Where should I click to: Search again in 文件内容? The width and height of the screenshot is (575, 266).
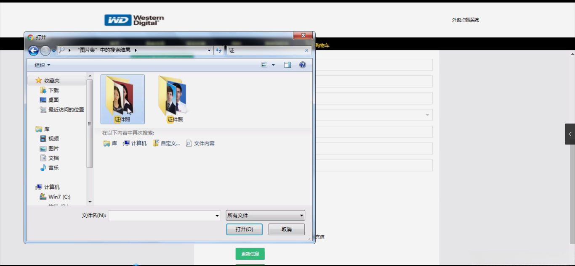(x=200, y=143)
